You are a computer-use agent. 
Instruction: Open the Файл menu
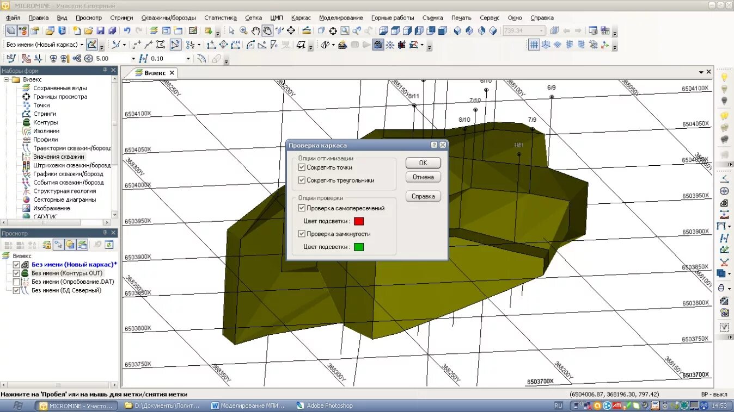(x=13, y=18)
